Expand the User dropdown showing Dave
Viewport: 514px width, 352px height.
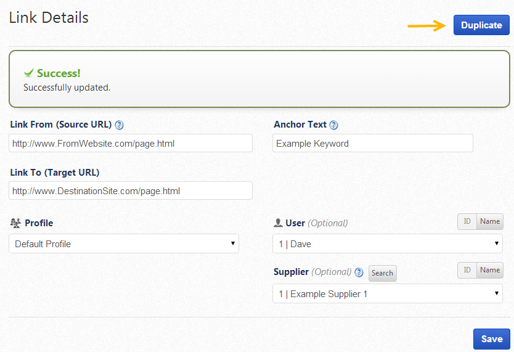[x=387, y=244]
